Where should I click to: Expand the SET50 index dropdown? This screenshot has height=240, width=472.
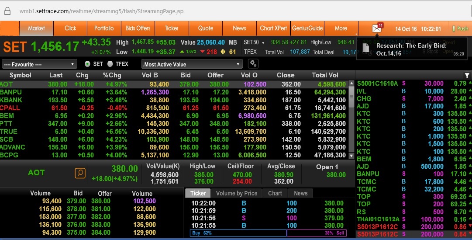[x=263, y=43]
